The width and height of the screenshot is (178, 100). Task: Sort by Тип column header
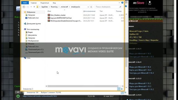(x=101, y=11)
